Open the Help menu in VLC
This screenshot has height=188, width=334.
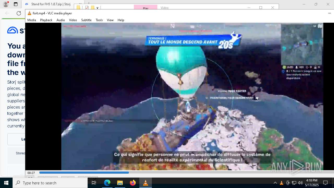[121, 20]
